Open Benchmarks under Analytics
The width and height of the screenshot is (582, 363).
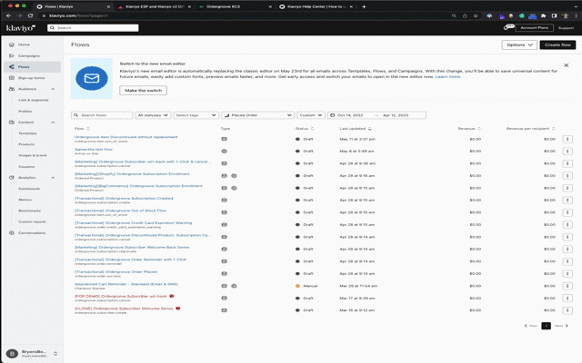pyautogui.click(x=29, y=211)
